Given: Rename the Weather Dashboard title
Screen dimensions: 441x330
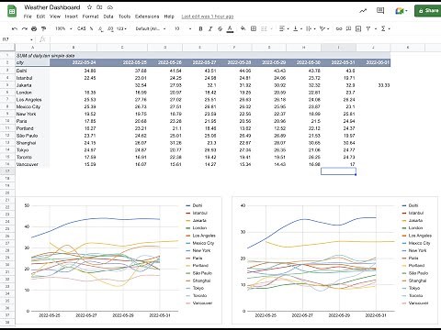Looking at the screenshot, I should click(52, 7).
